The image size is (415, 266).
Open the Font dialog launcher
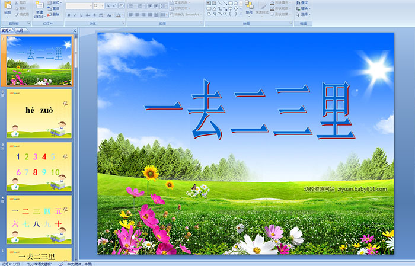123,23
